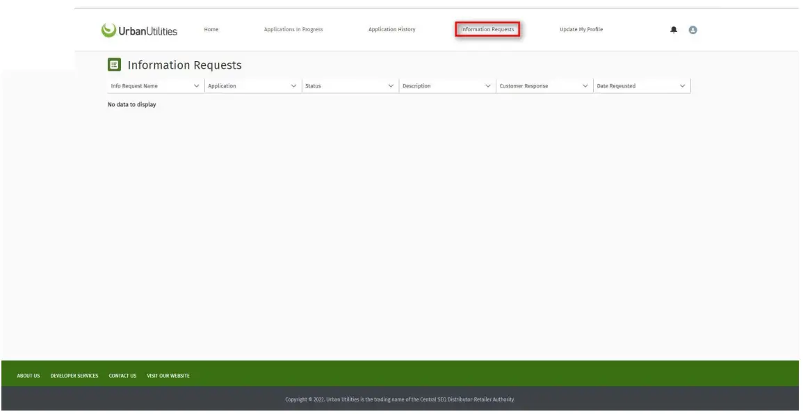
Task: Open Update My Profile
Action: pyautogui.click(x=581, y=30)
